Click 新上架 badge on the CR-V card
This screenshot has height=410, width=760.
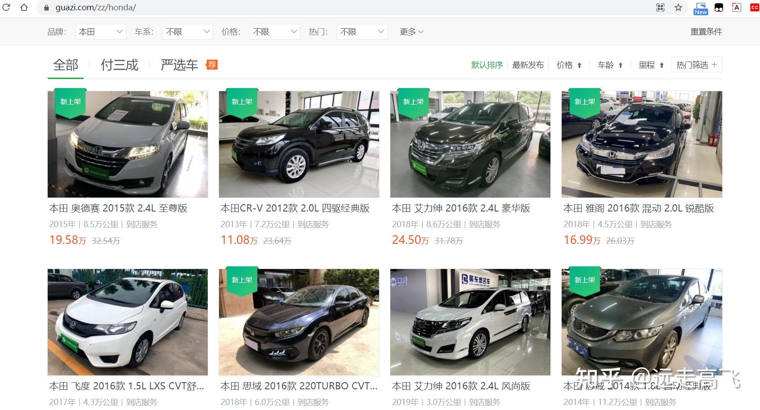coord(242,102)
